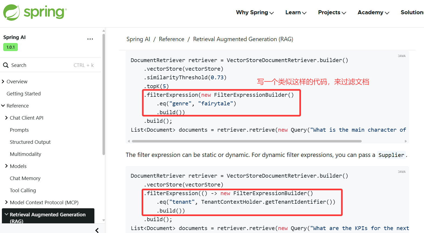Click the first code block's horizontal scrollbar
This screenshot has height=233, width=424.
[x=247, y=141]
